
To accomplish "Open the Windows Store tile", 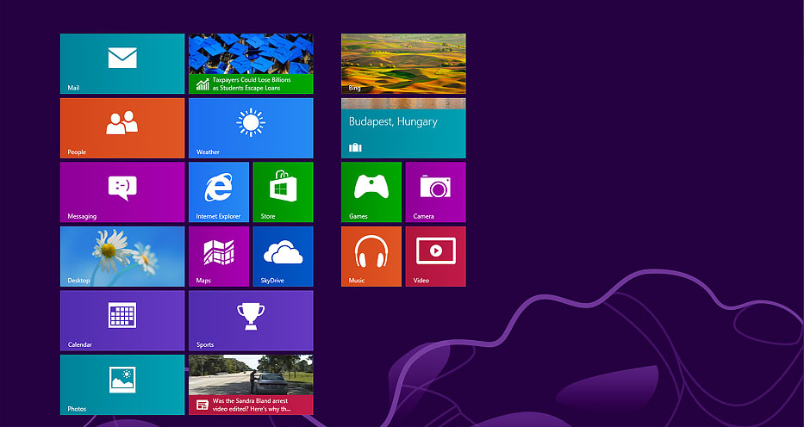I will 283,192.
